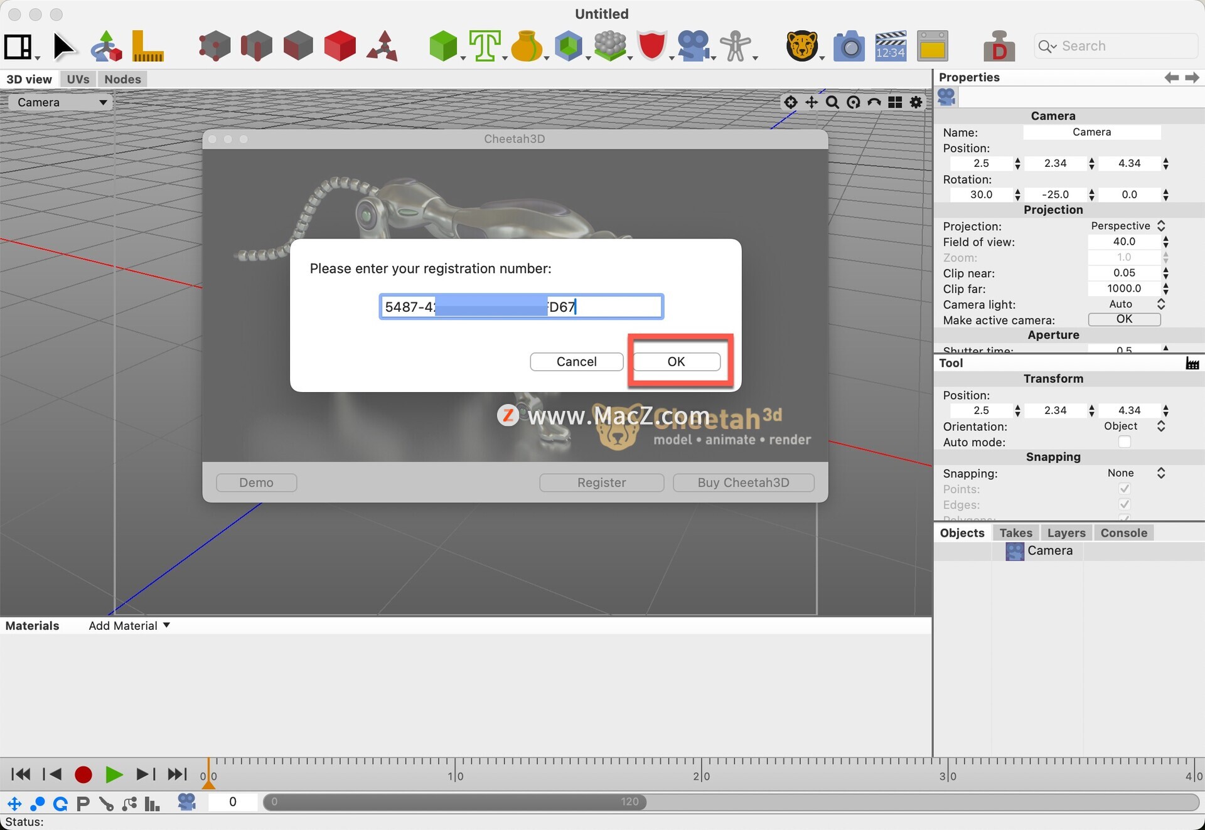Viewport: 1205px width, 830px height.
Task: Open the red shield icon
Action: tap(651, 46)
